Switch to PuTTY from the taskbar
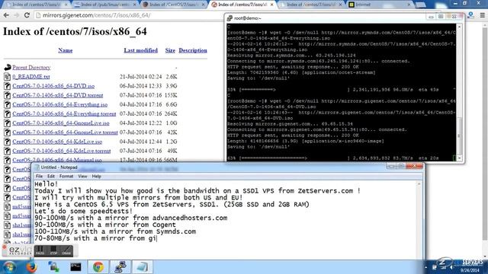 [x=120, y=267]
